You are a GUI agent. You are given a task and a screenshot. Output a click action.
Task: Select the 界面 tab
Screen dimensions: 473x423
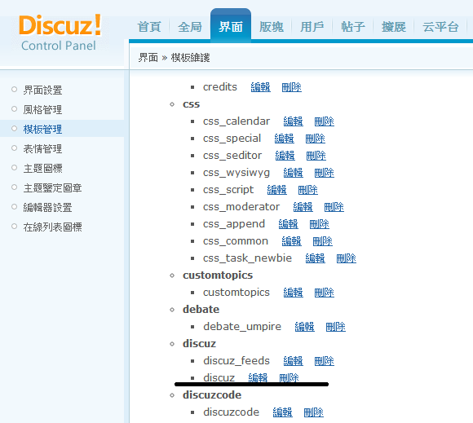231,27
